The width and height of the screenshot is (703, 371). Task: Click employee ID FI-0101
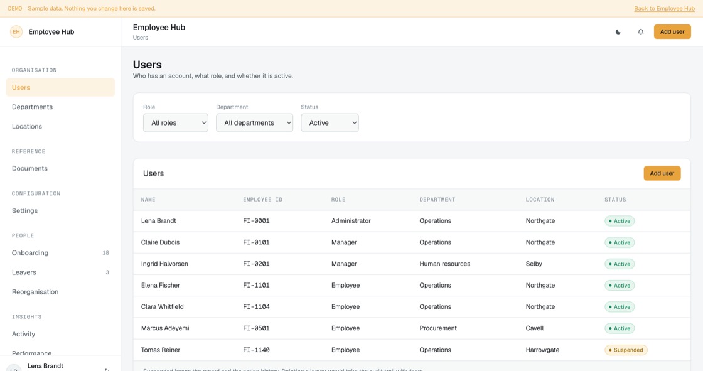coord(257,242)
